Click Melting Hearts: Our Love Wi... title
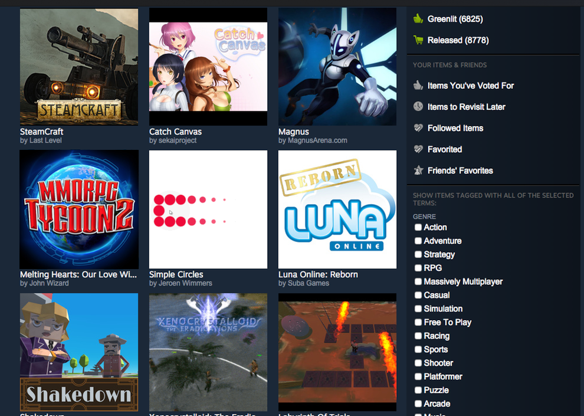 pyautogui.click(x=78, y=274)
